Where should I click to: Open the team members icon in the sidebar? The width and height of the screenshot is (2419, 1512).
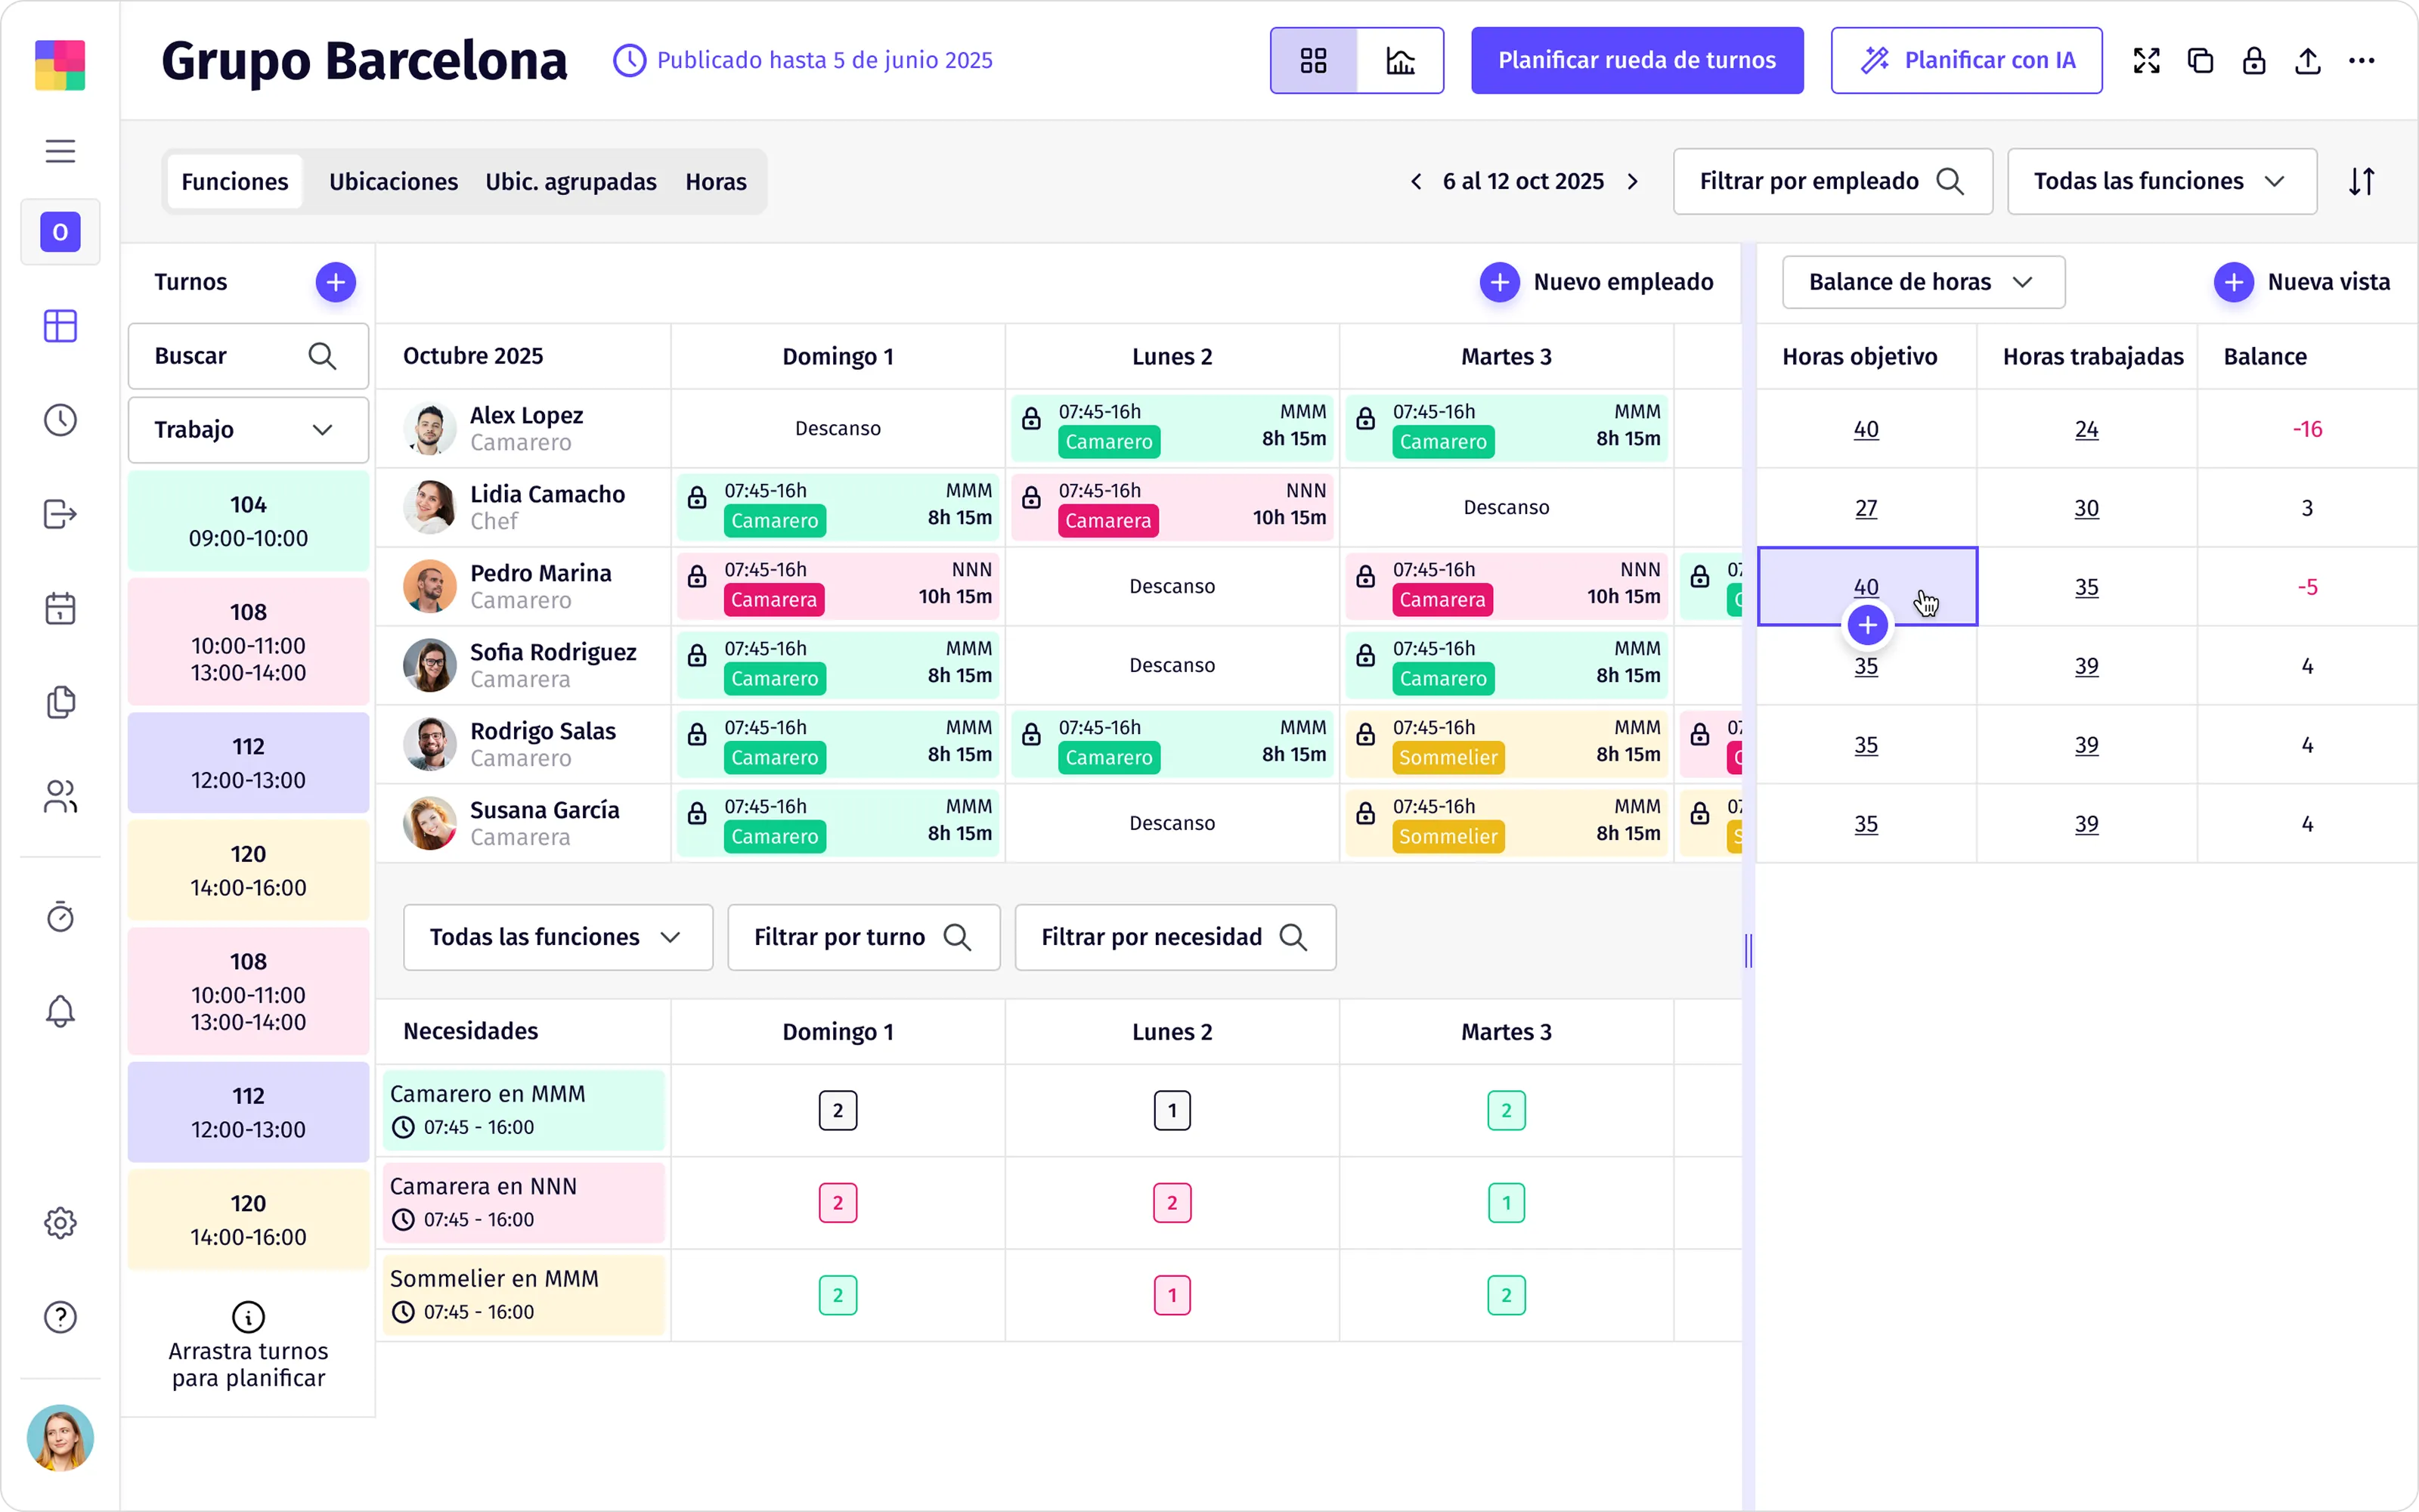60,796
